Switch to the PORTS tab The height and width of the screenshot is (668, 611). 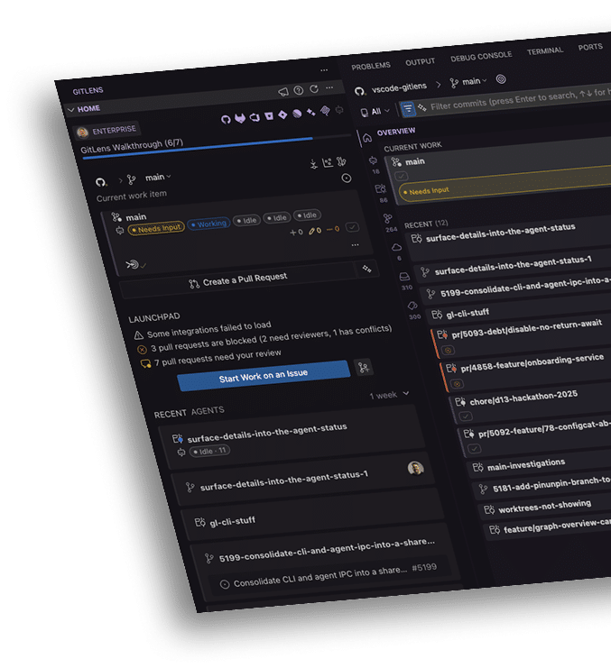click(x=590, y=47)
